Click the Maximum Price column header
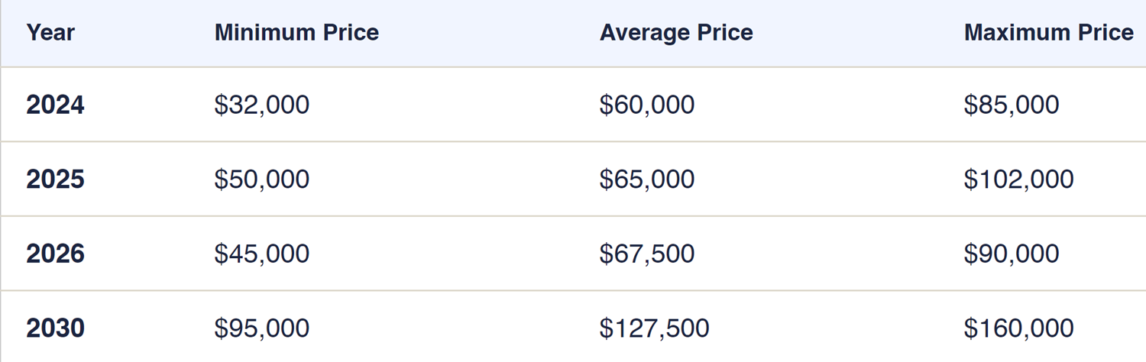This screenshot has height=362, width=1146. 1049,33
